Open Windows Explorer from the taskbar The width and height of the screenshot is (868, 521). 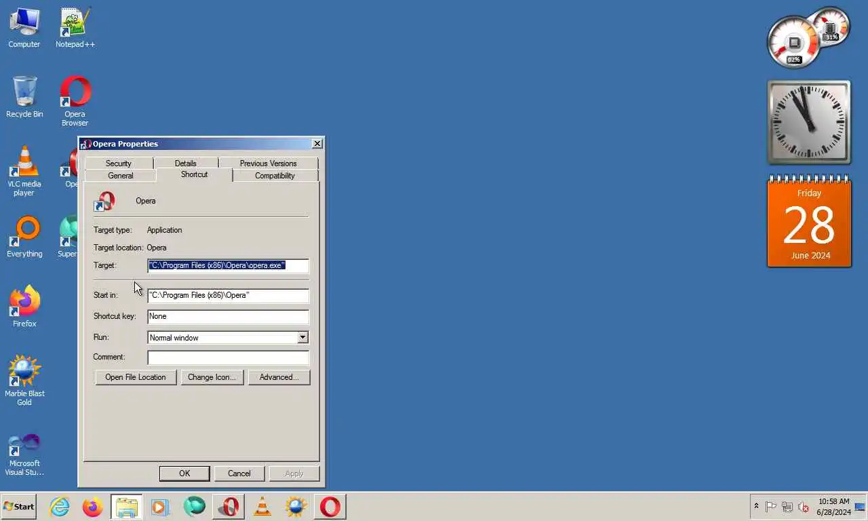click(x=127, y=507)
